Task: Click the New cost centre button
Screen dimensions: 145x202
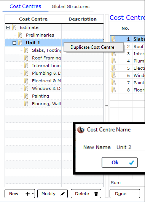Action: pyautogui.click(x=20, y=194)
